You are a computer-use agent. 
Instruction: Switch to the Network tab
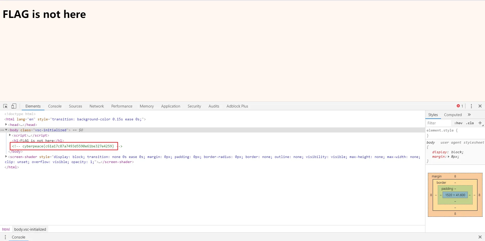point(96,106)
